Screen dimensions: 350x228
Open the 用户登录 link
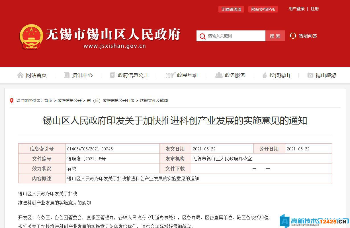[x=296, y=9]
